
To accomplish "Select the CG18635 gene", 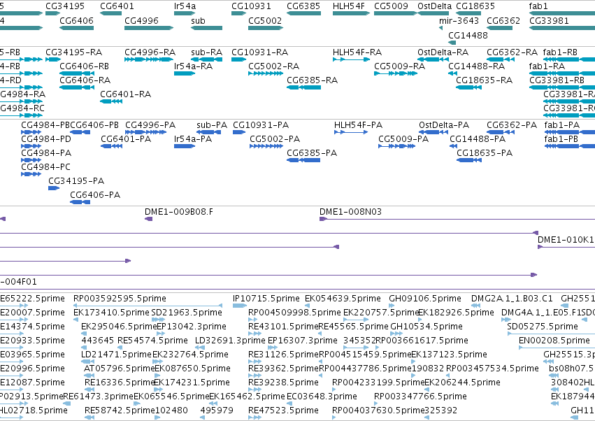I will (468, 13).
